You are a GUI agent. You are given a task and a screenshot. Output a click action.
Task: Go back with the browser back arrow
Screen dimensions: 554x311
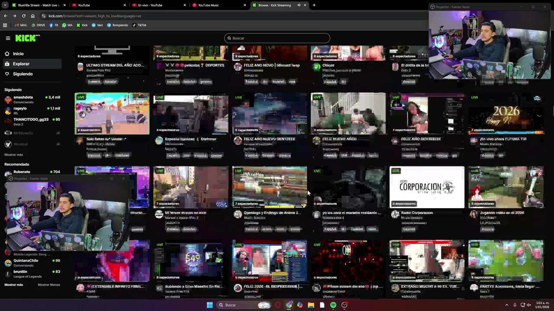point(6,16)
